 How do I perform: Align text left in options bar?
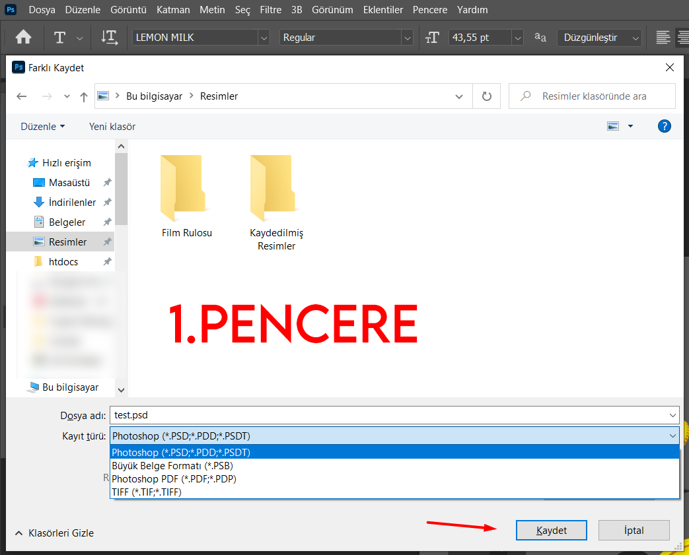pyautogui.click(x=663, y=38)
